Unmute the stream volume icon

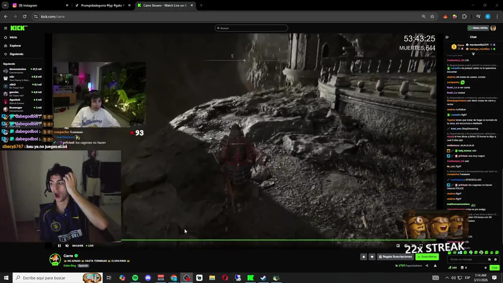coord(67,246)
